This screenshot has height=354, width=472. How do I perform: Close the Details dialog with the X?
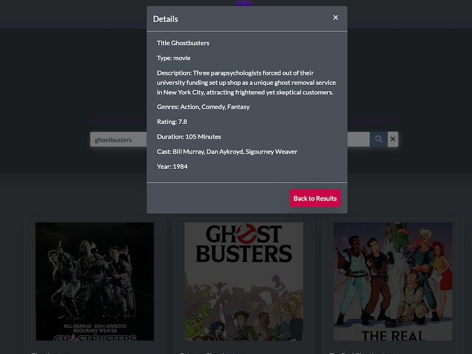pos(336,18)
